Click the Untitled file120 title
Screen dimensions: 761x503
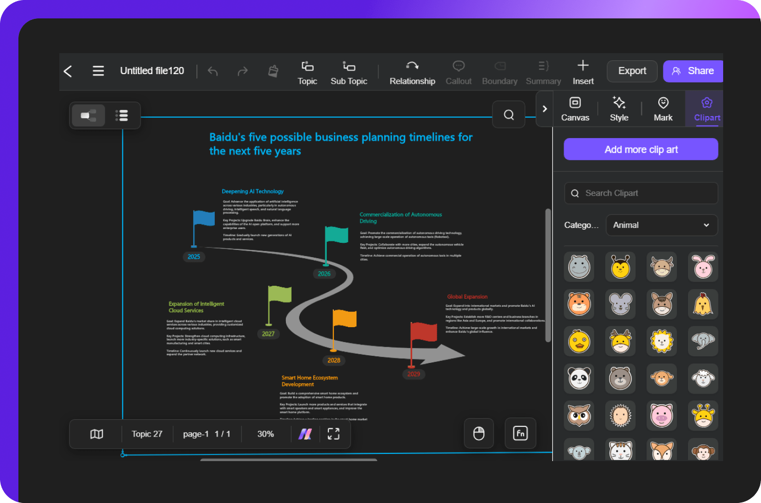(152, 71)
